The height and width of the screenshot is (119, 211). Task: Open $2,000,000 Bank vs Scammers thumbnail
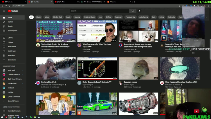tap(97, 31)
